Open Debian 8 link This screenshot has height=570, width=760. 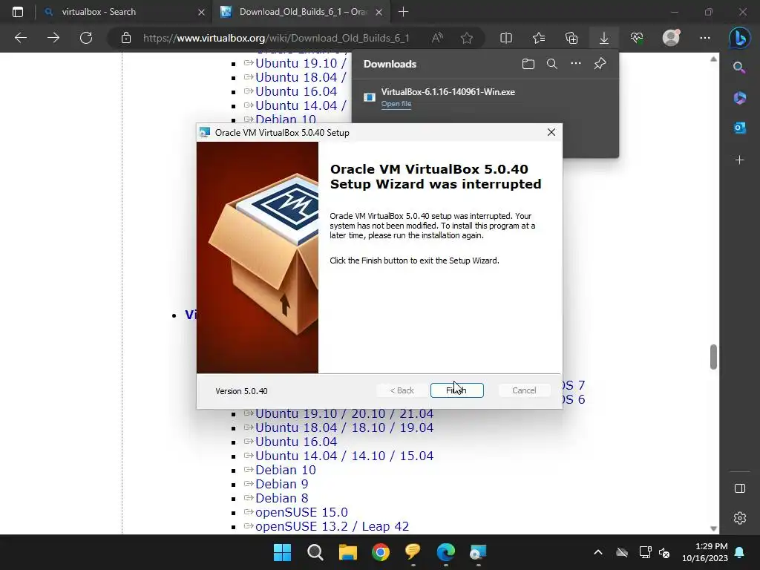point(281,498)
